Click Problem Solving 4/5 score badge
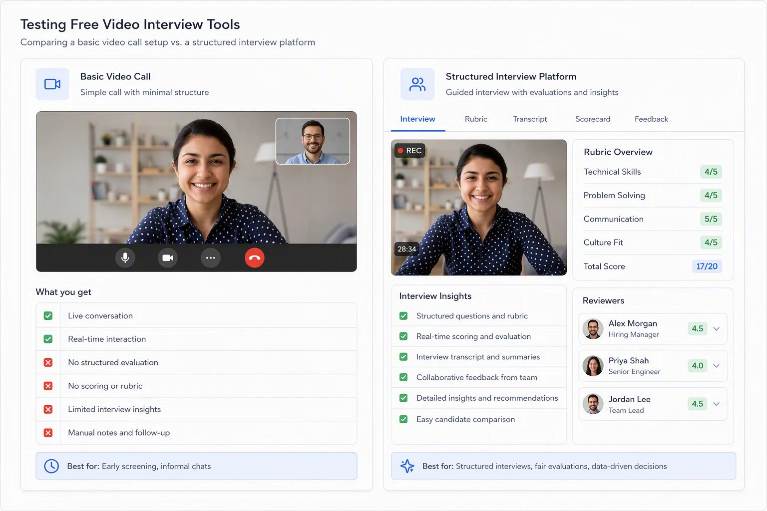This screenshot has height=511, width=767. [x=711, y=195]
